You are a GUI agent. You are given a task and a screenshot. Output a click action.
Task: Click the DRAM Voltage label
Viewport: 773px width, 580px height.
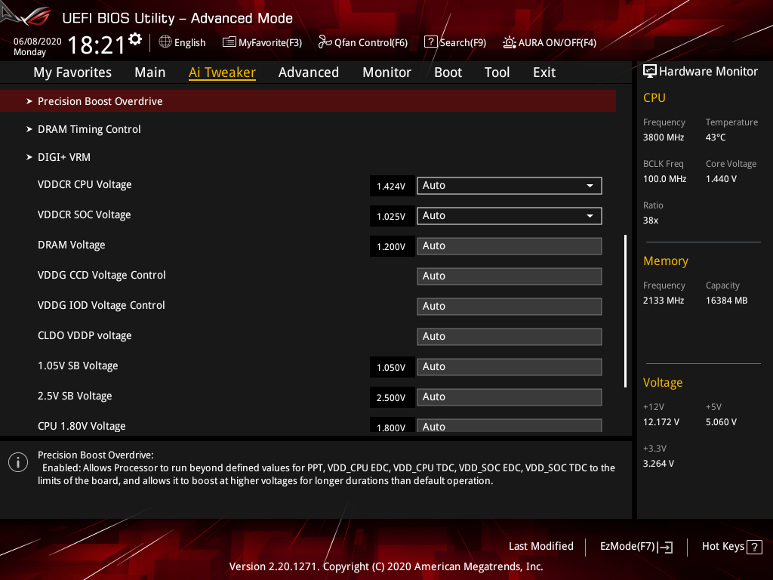click(x=72, y=245)
